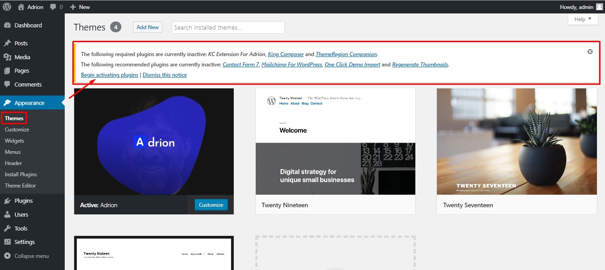Screen dimensions: 605x270
Task: Open Install Plugins submenu item
Action: click(21, 174)
